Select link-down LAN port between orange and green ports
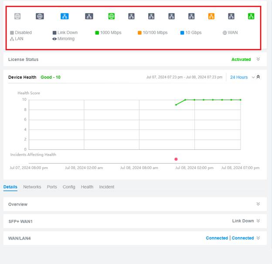This screenshot has width=272, height=264. [231, 16]
